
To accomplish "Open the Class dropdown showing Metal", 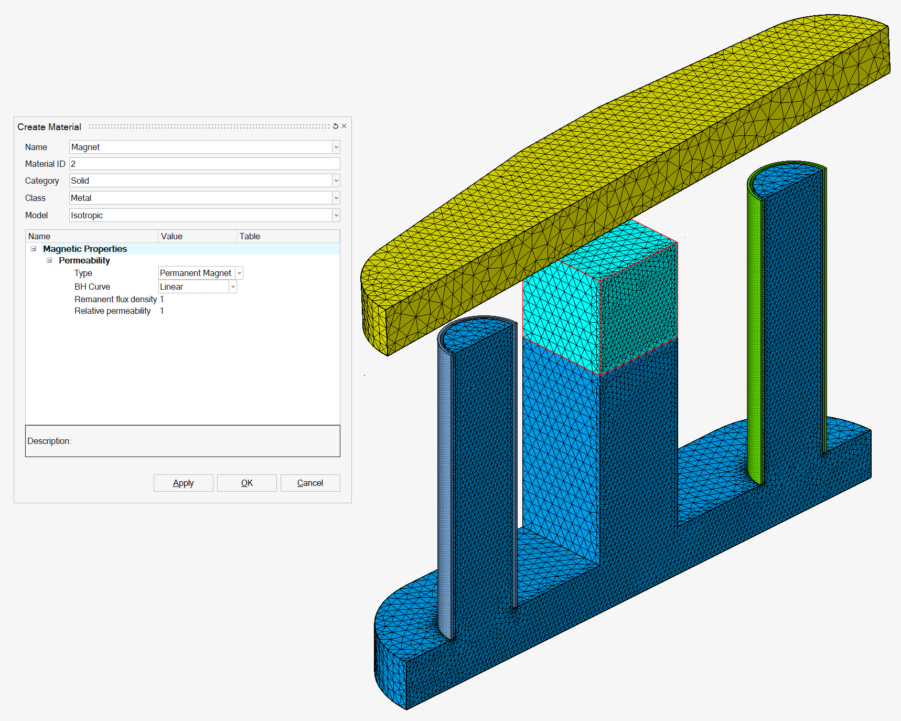I will 336,198.
